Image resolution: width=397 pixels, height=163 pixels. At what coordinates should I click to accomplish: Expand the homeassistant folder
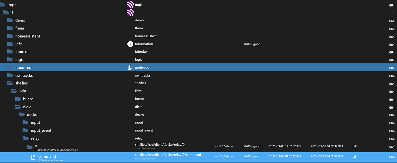9,36
